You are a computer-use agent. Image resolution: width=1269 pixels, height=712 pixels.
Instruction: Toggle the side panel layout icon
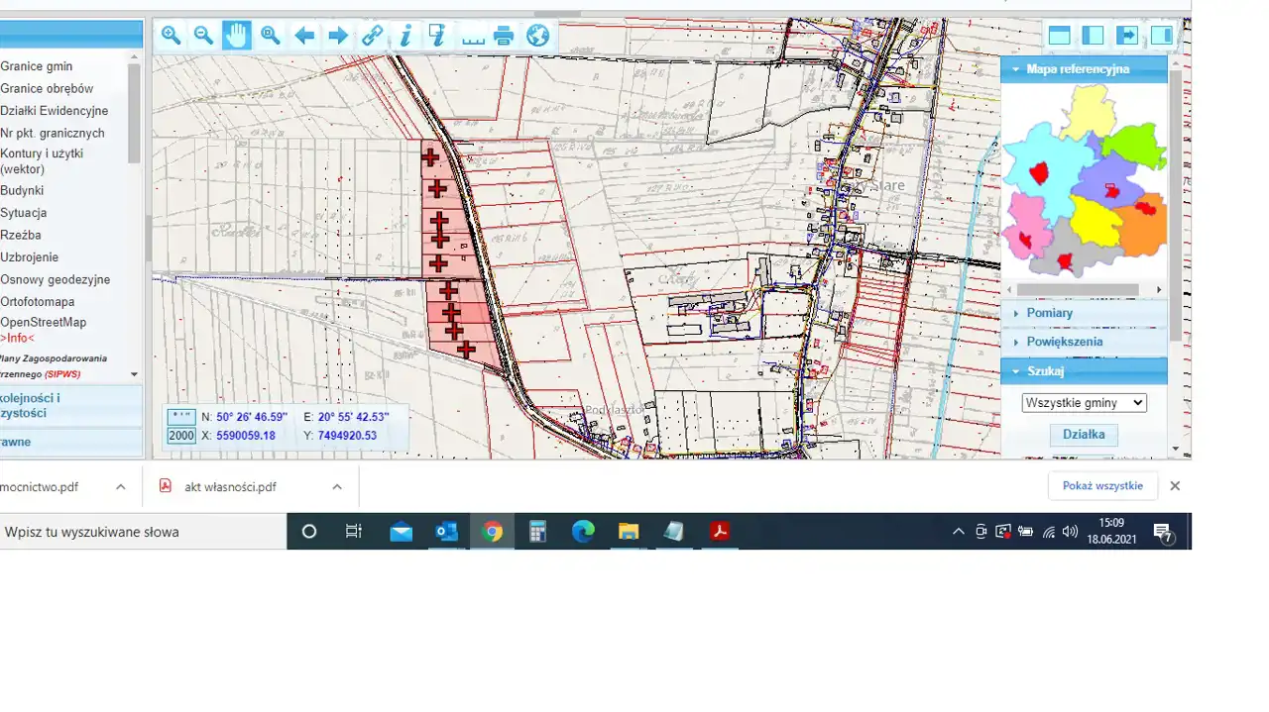click(1093, 36)
